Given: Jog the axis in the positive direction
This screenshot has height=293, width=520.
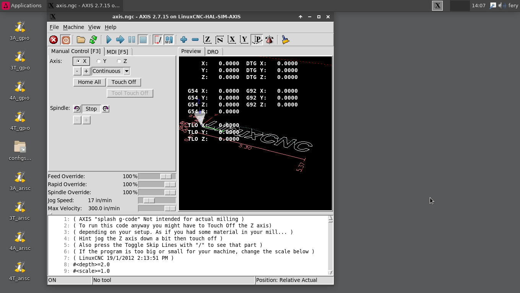Looking at the screenshot, I should (x=86, y=71).
